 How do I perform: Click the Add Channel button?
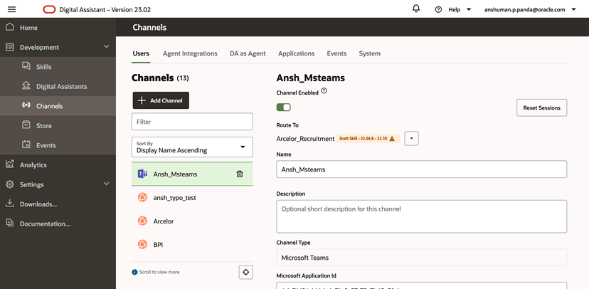click(x=161, y=100)
